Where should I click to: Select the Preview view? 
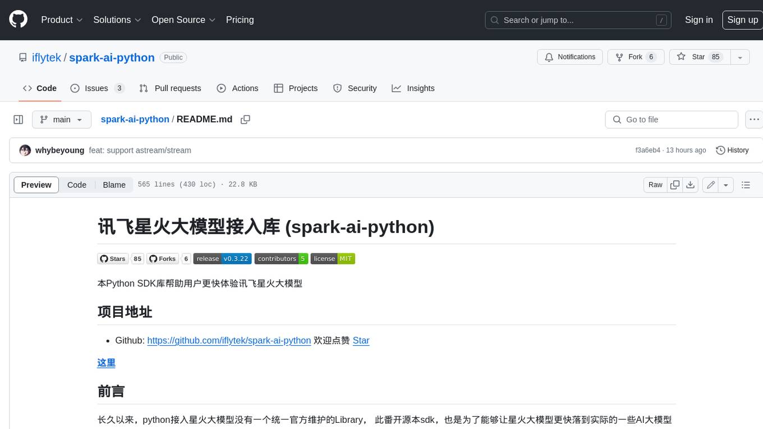(x=36, y=185)
